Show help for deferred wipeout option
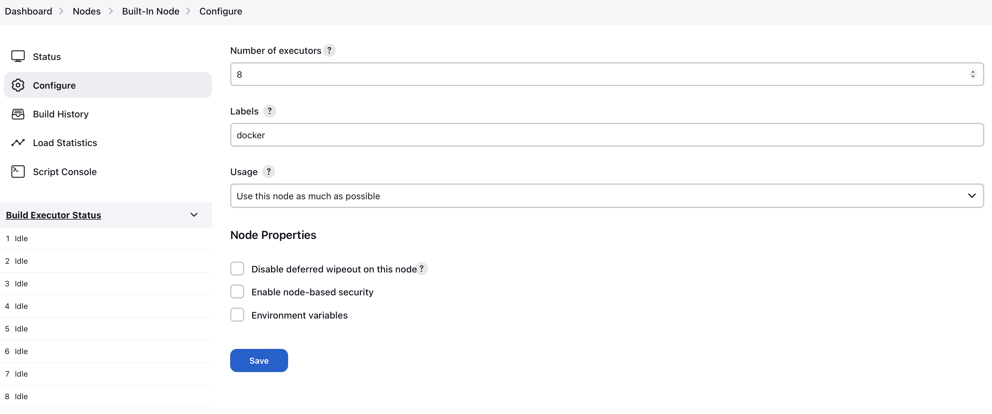The image size is (992, 414). tap(422, 269)
